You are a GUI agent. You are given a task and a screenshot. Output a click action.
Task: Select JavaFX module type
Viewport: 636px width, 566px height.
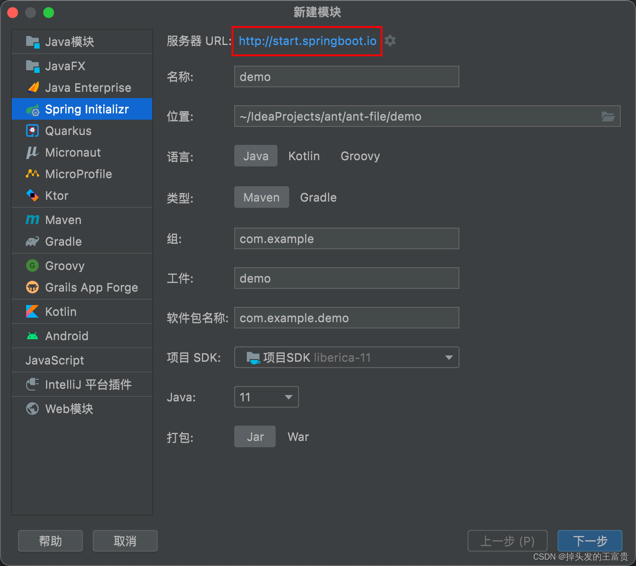(82, 66)
